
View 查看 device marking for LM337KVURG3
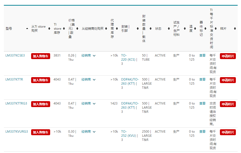(x=202, y=132)
